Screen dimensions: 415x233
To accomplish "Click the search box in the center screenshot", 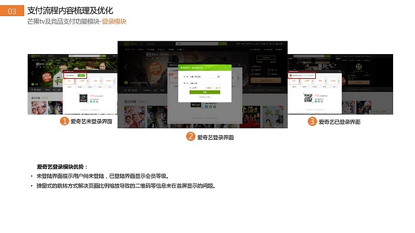I will (x=197, y=44).
